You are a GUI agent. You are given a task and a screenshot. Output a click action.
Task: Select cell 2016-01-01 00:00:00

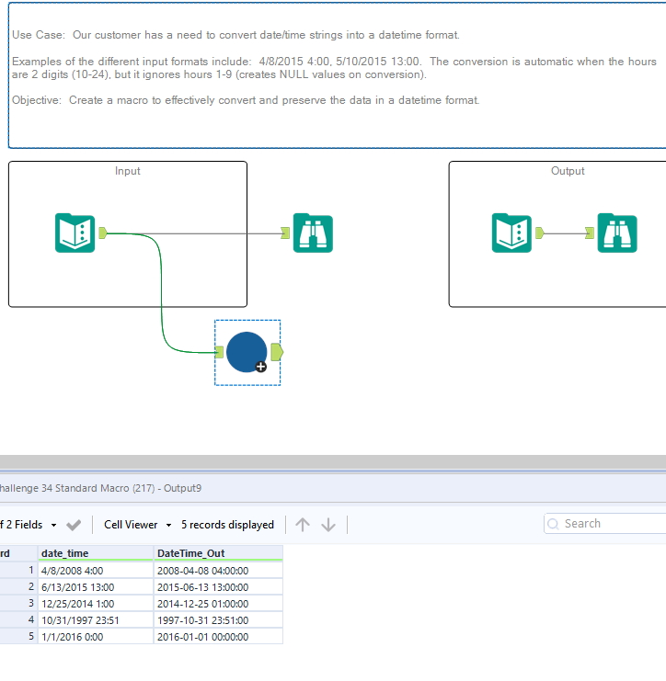click(x=218, y=637)
